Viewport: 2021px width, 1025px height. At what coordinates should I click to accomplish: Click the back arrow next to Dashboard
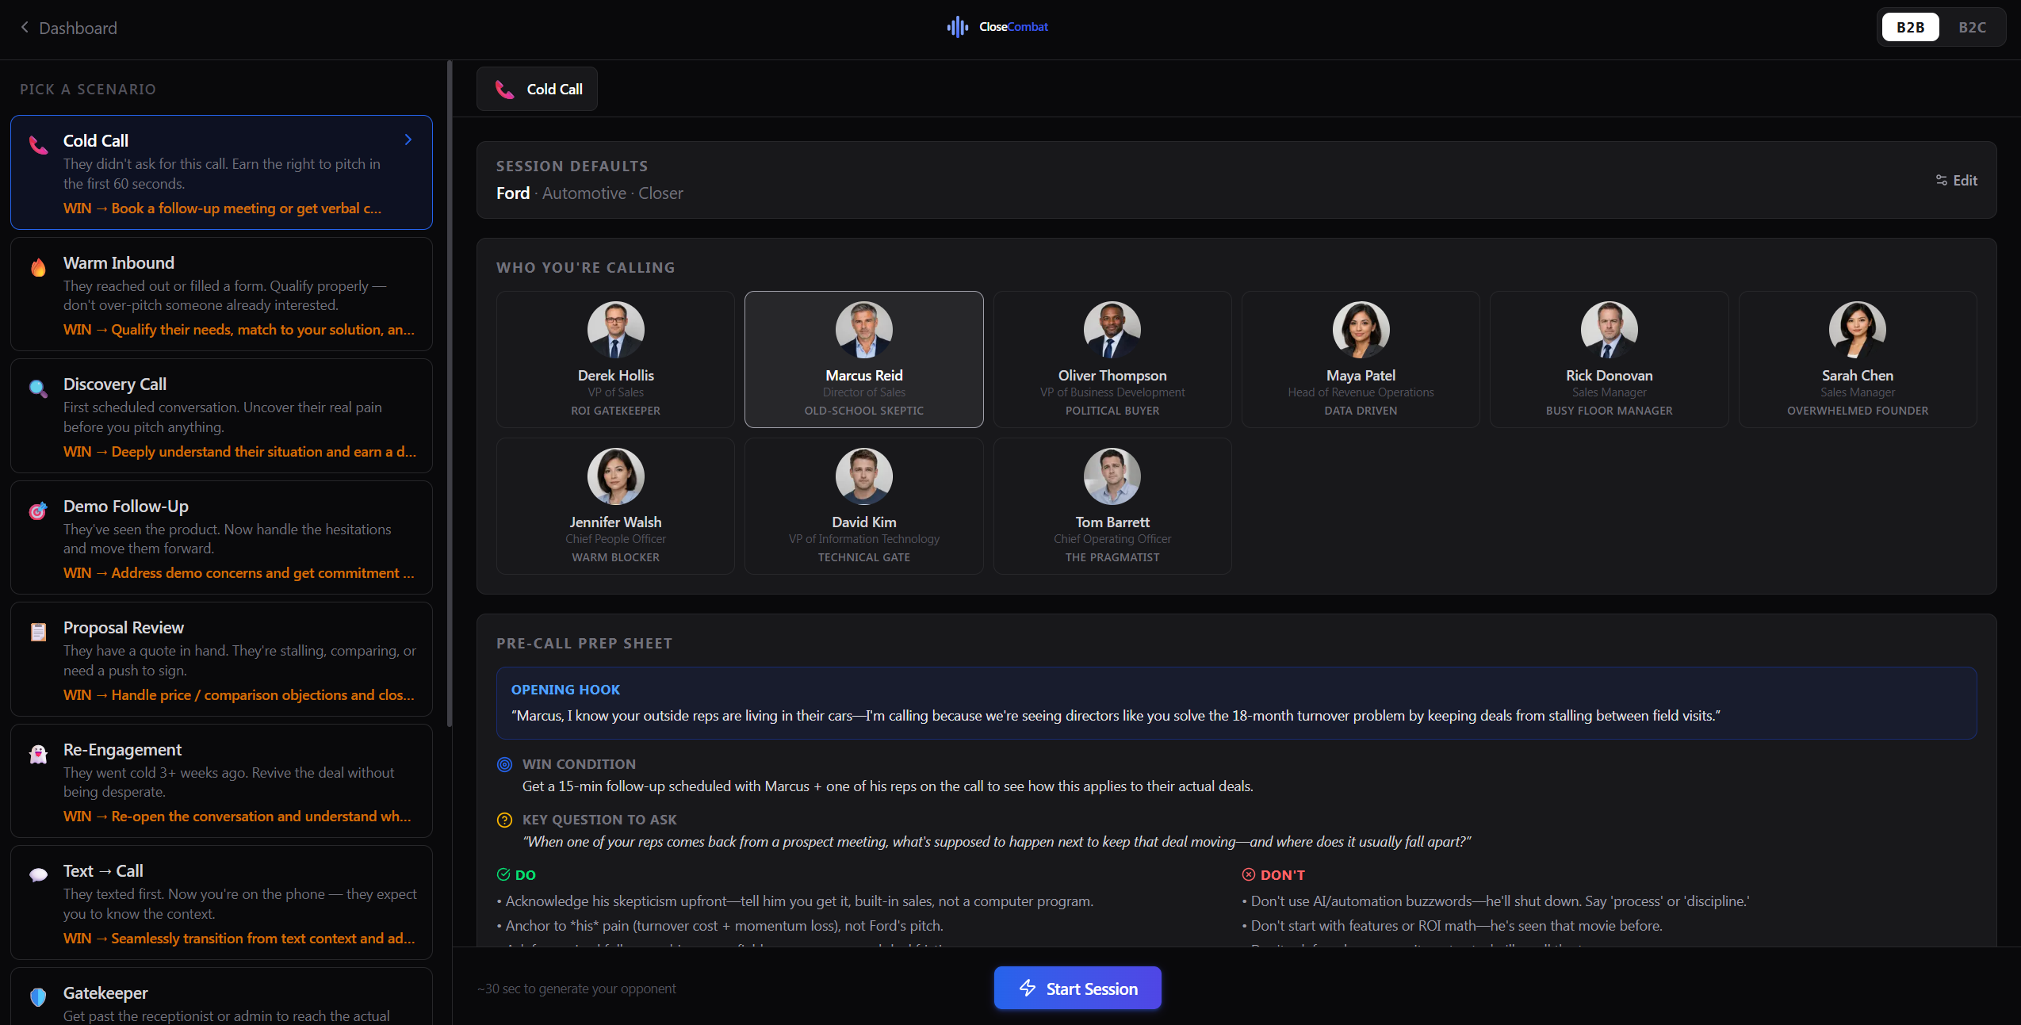[25, 28]
